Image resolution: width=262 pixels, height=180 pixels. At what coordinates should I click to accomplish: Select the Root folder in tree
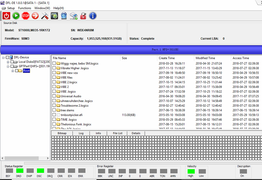[x=27, y=71]
